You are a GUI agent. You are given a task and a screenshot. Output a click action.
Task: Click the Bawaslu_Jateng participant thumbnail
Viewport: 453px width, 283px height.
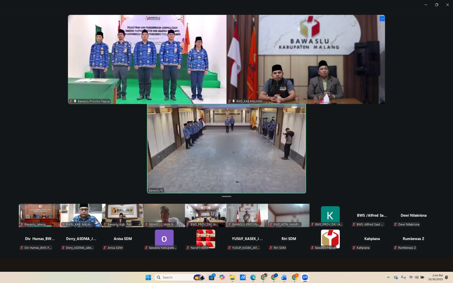click(x=40, y=215)
